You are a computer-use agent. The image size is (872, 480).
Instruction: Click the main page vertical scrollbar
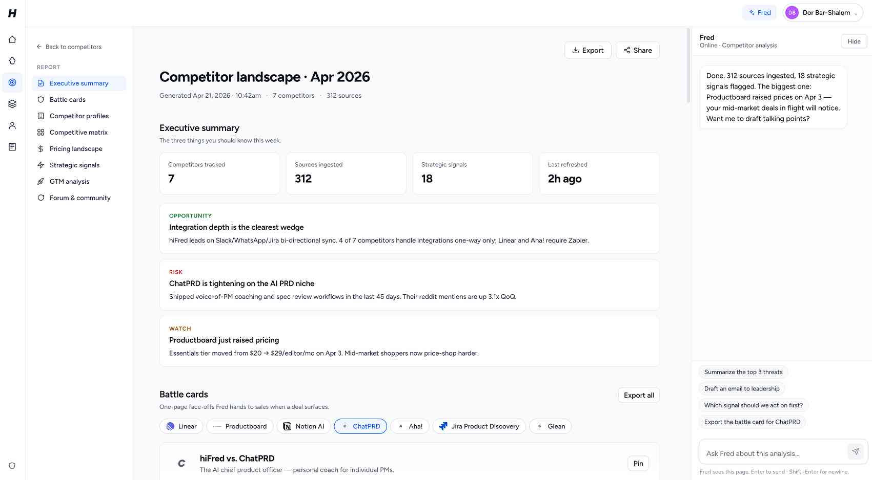point(688,67)
